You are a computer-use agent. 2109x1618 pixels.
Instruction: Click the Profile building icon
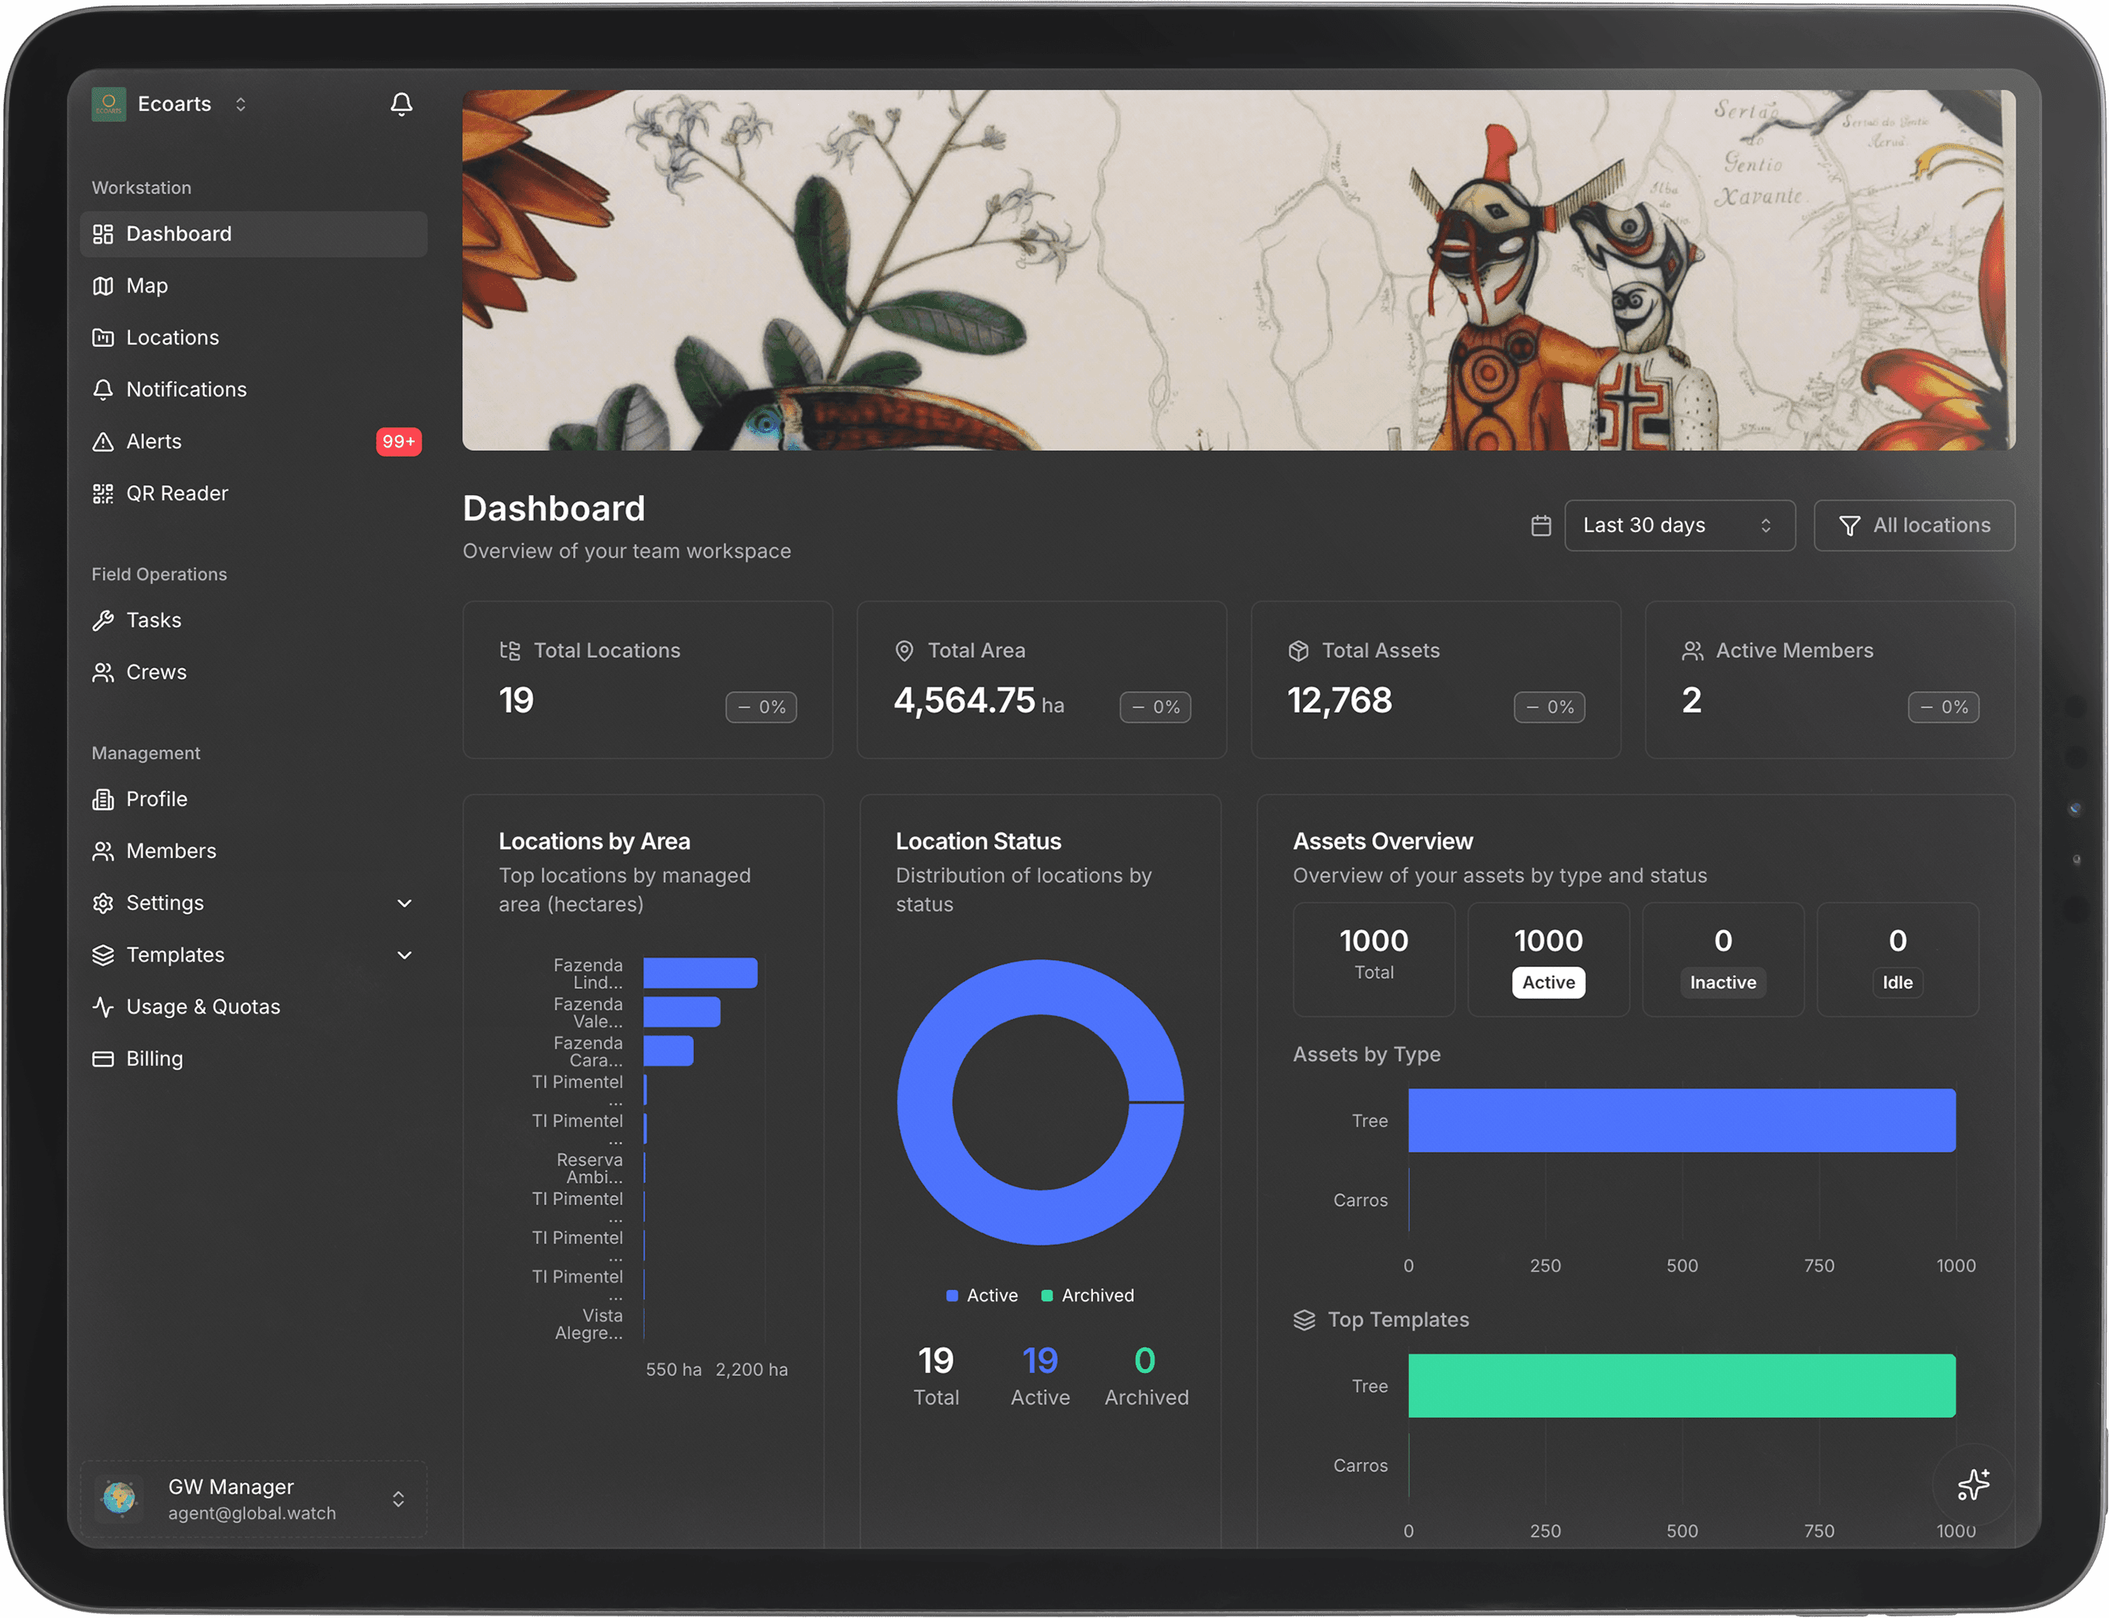pyautogui.click(x=103, y=800)
